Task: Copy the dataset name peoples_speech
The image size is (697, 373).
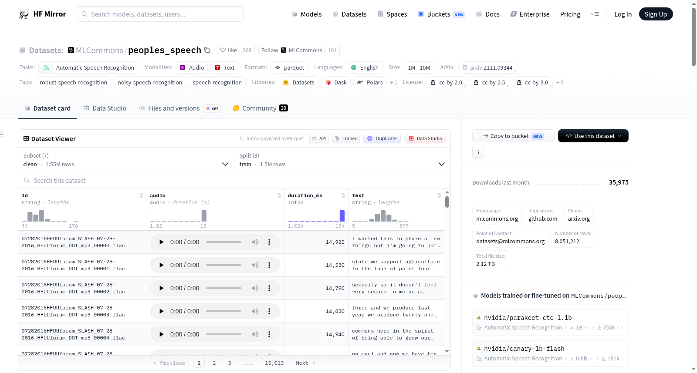Action: tap(207, 50)
